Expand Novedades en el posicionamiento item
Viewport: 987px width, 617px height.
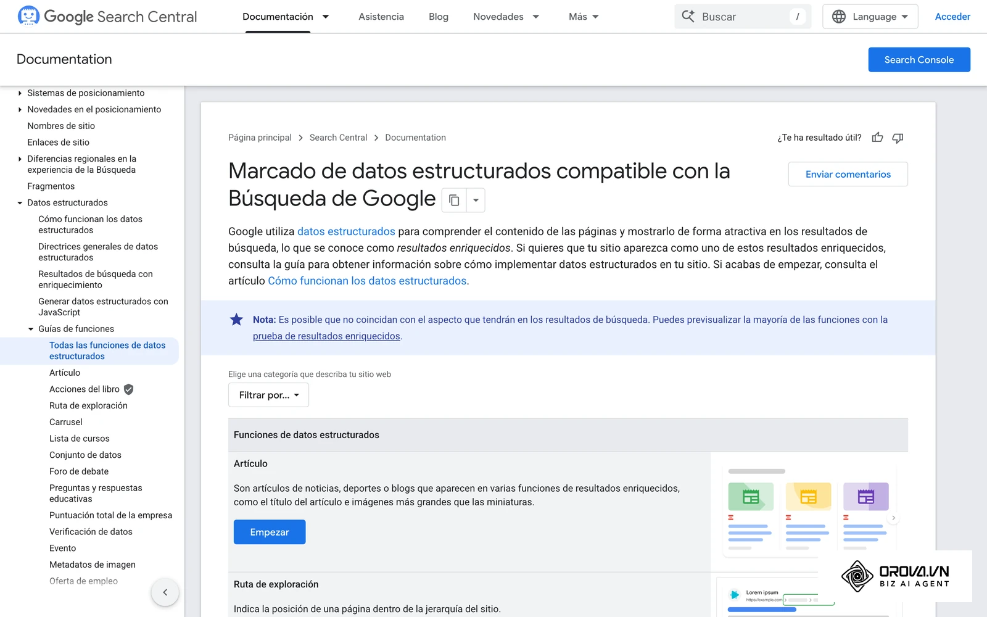coord(20,110)
